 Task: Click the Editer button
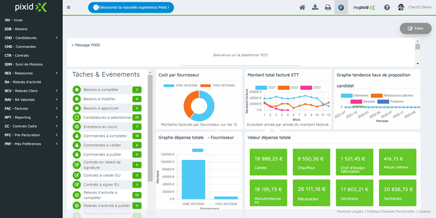[416, 28]
